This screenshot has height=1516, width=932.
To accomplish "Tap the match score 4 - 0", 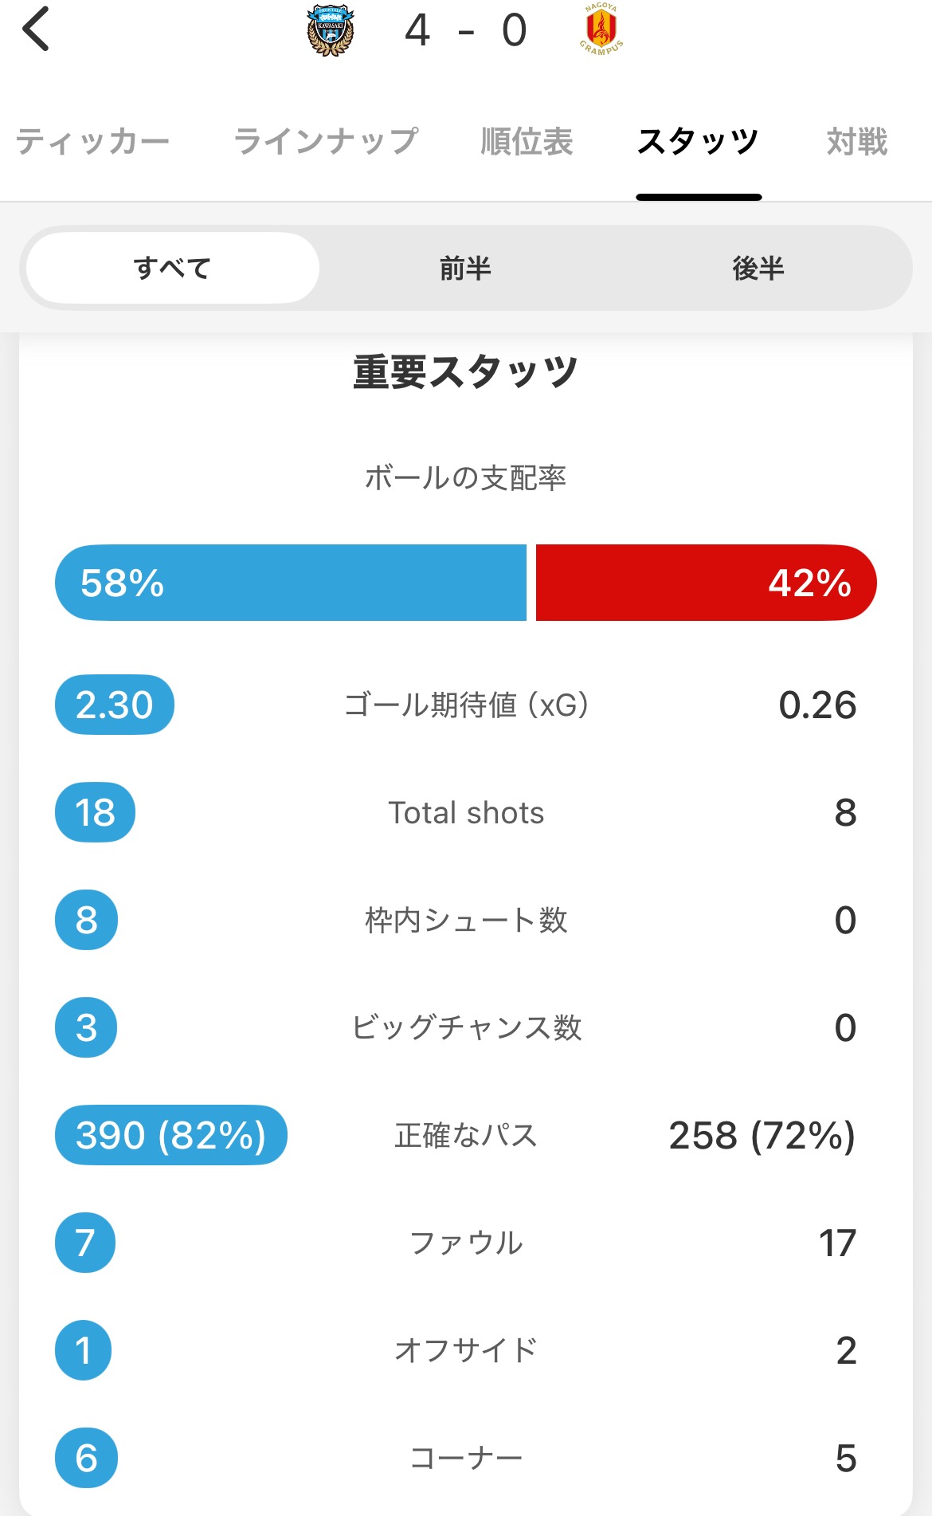I will coord(466,31).
